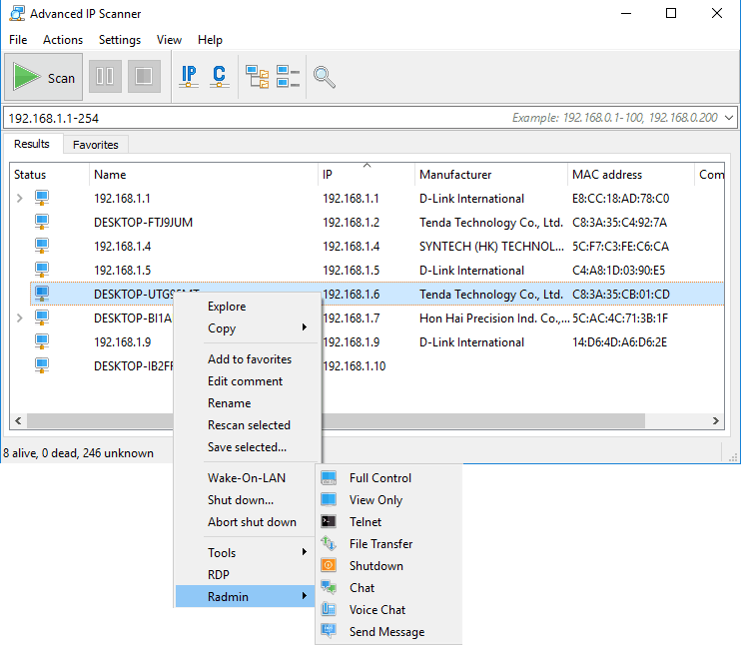Click computer icon for 192.168.1.1
This screenshot has height=645, width=741.
[x=42, y=198]
